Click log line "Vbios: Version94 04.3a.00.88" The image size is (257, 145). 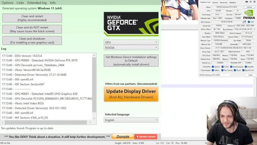26,70
